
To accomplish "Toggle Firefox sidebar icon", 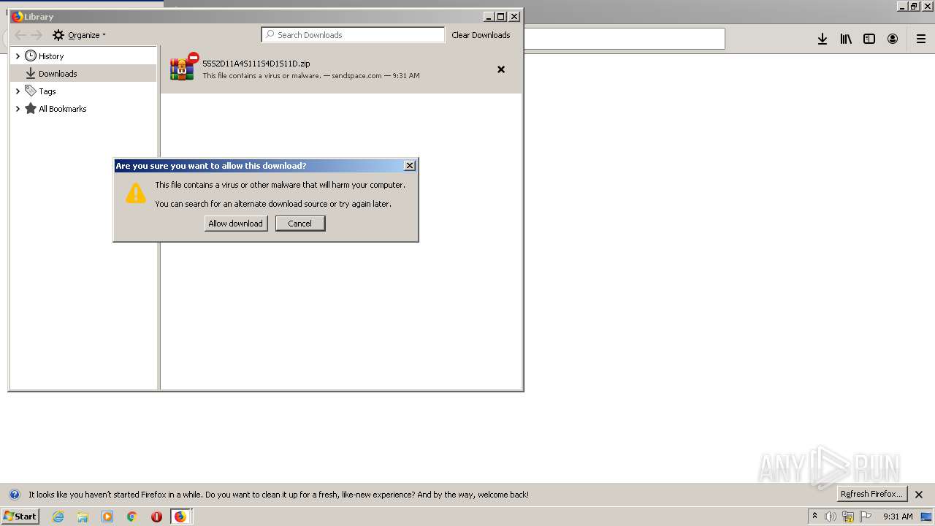I will click(x=869, y=39).
